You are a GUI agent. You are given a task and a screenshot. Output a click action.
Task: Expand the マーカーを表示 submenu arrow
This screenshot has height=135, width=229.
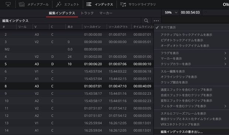pyautogui.click(x=225, y=59)
